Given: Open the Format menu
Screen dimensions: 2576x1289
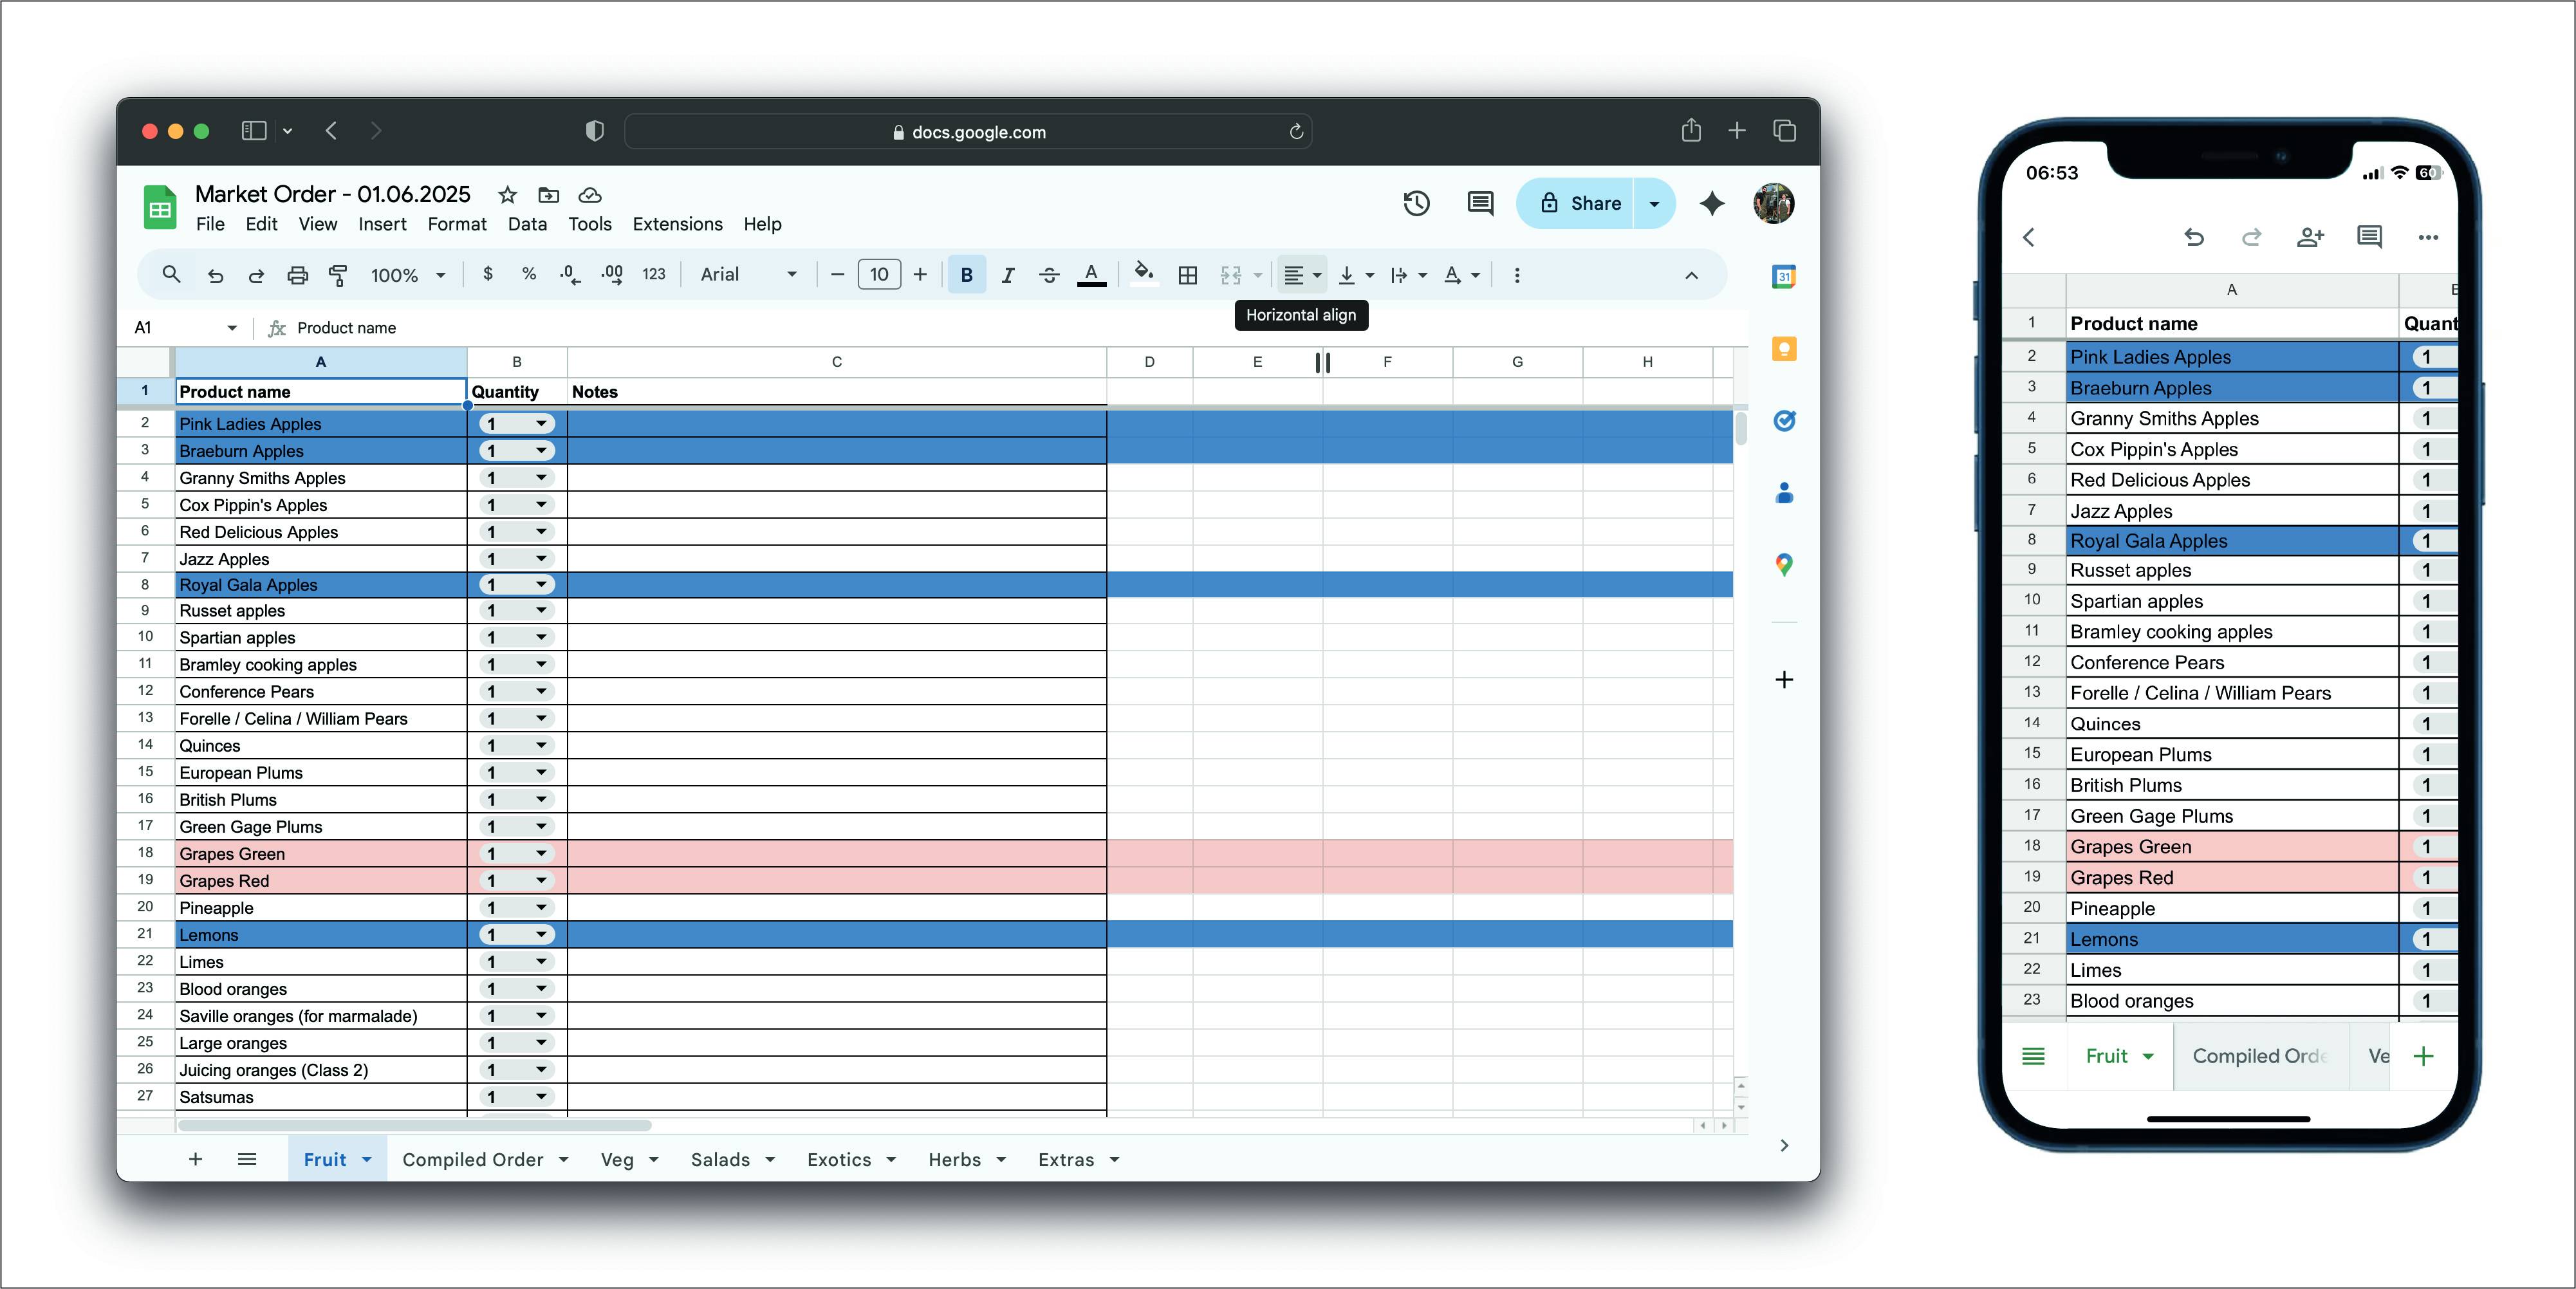Looking at the screenshot, I should click(x=456, y=224).
